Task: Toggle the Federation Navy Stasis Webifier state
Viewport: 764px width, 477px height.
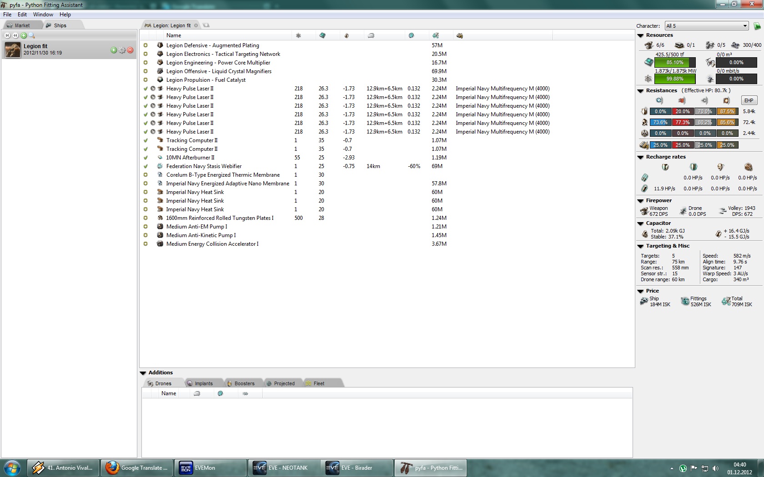Action: tap(146, 166)
